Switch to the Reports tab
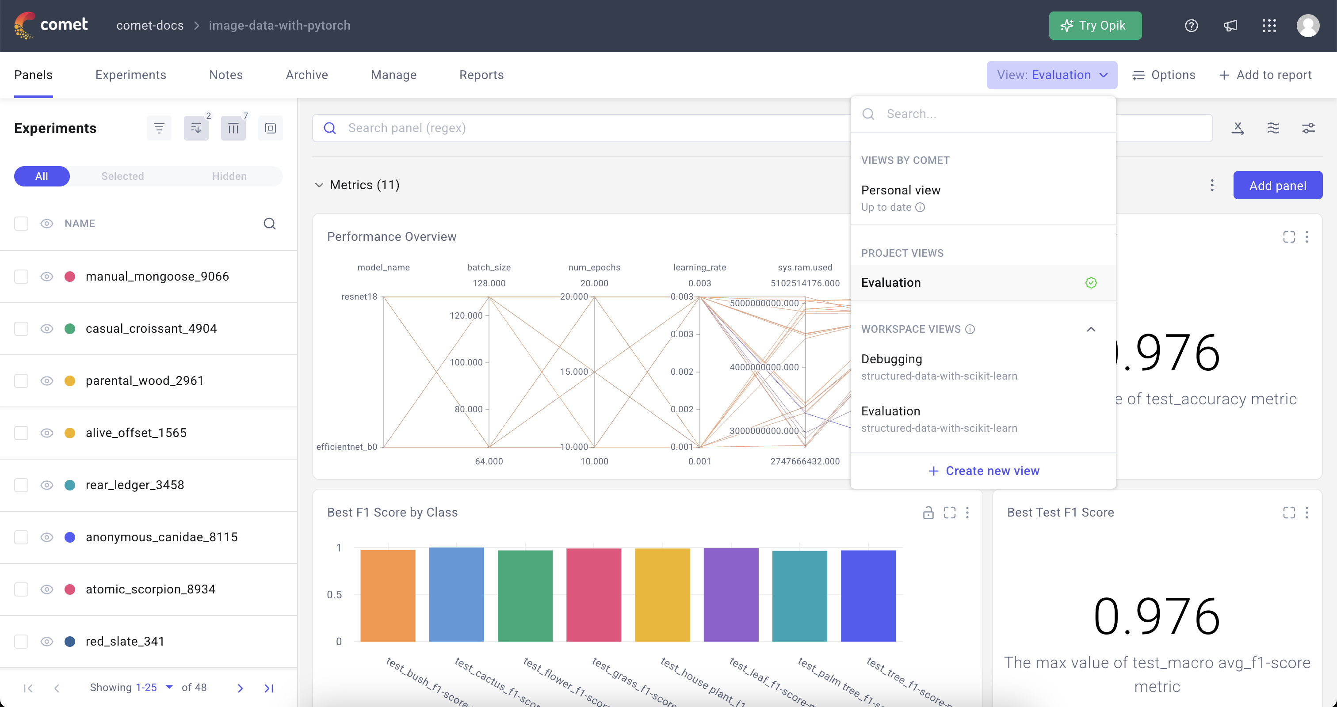1337x707 pixels. [x=481, y=75]
